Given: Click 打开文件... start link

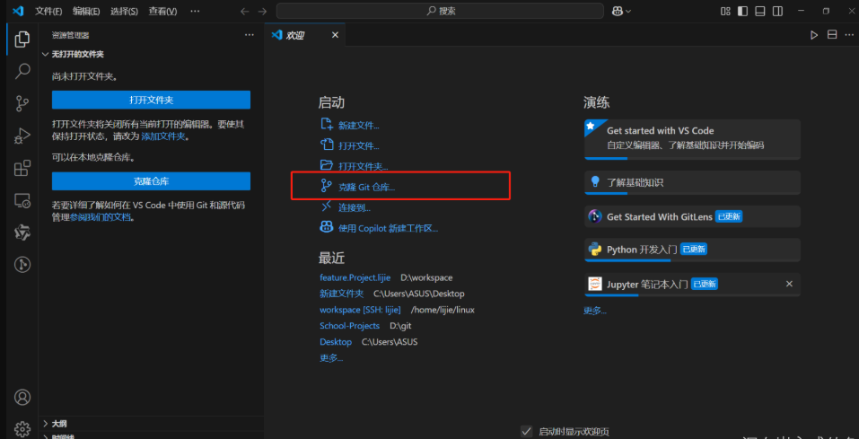Looking at the screenshot, I should click(349, 145).
